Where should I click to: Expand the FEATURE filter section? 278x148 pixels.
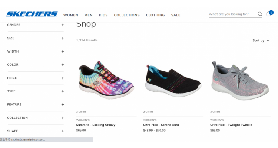tap(36, 105)
